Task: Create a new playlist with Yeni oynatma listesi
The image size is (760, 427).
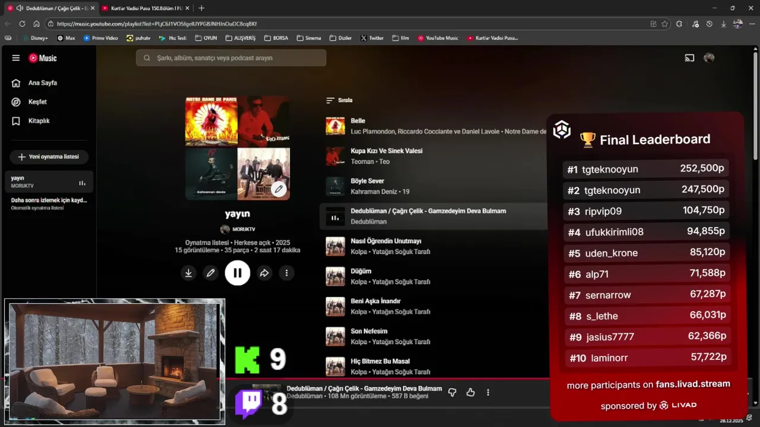Action: tap(49, 157)
